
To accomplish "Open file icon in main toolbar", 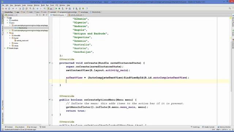I will (x=3, y=9).
